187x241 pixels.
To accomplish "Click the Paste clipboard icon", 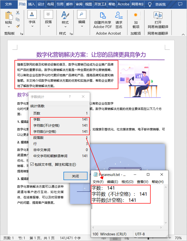I will (x=9, y=15).
